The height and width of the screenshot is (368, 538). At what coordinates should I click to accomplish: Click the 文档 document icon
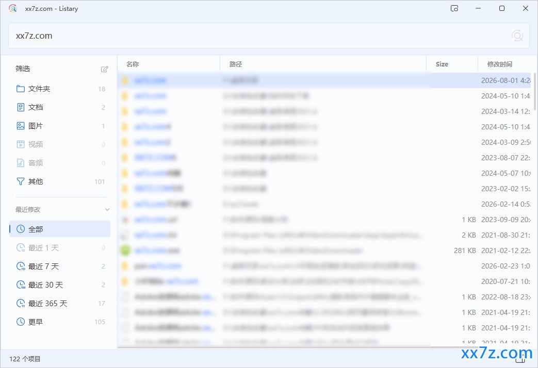[x=21, y=107]
